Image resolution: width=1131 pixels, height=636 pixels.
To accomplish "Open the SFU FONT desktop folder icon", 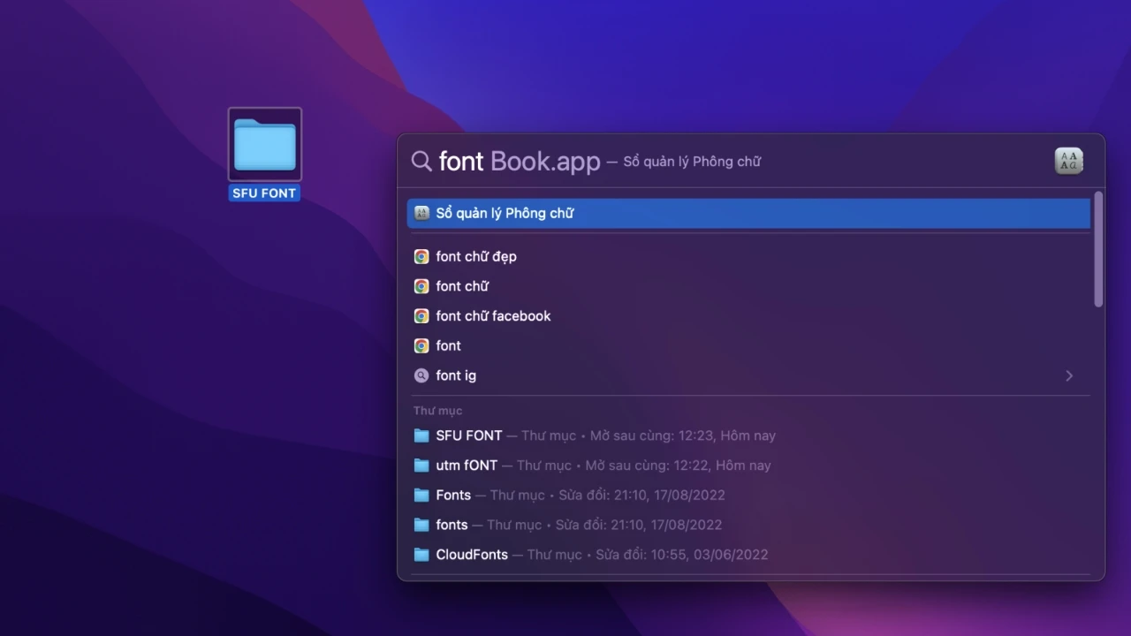I will [x=265, y=145].
